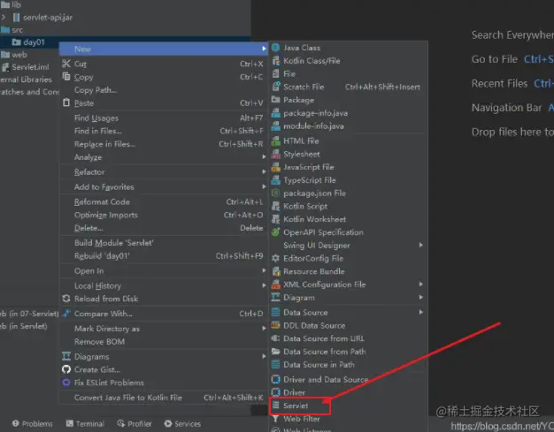Expand the servlet-api.jar tree node
Screen dimensions: 554x432
point(4,17)
